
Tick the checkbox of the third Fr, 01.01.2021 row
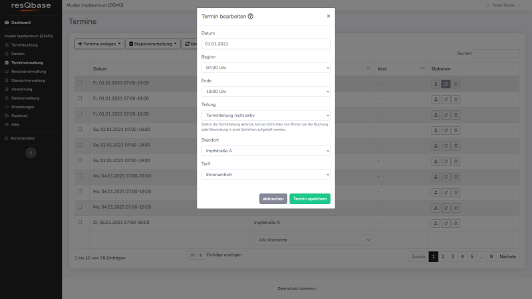80,114
